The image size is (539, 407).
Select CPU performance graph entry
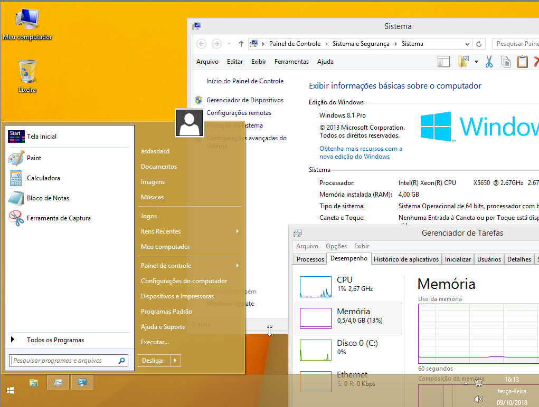(x=348, y=287)
